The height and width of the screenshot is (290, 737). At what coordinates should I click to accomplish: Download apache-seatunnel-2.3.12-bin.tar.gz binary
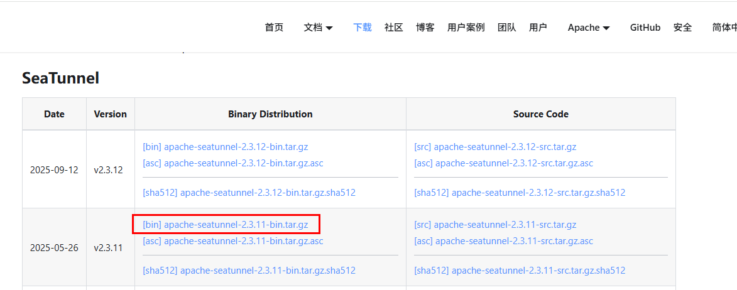[225, 147]
